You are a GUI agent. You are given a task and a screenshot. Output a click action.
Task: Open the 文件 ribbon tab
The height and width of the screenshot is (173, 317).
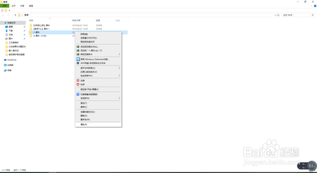point(4,6)
